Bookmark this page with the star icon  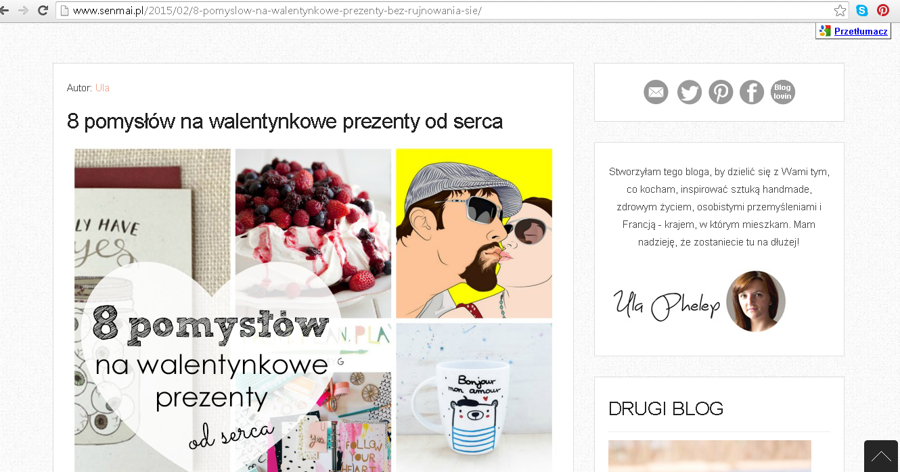pos(840,10)
